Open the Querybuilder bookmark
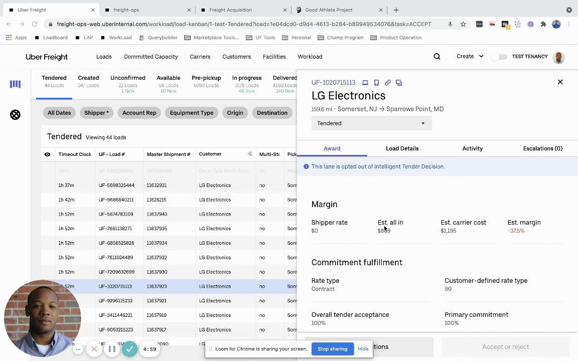The image size is (578, 361). [x=159, y=38]
